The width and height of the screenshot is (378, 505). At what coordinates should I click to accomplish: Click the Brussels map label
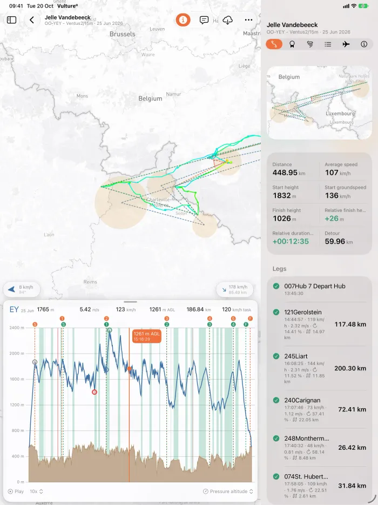(x=122, y=34)
